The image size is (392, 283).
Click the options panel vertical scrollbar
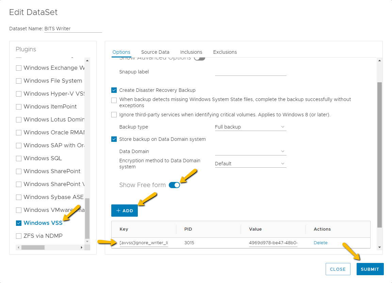pos(380,154)
